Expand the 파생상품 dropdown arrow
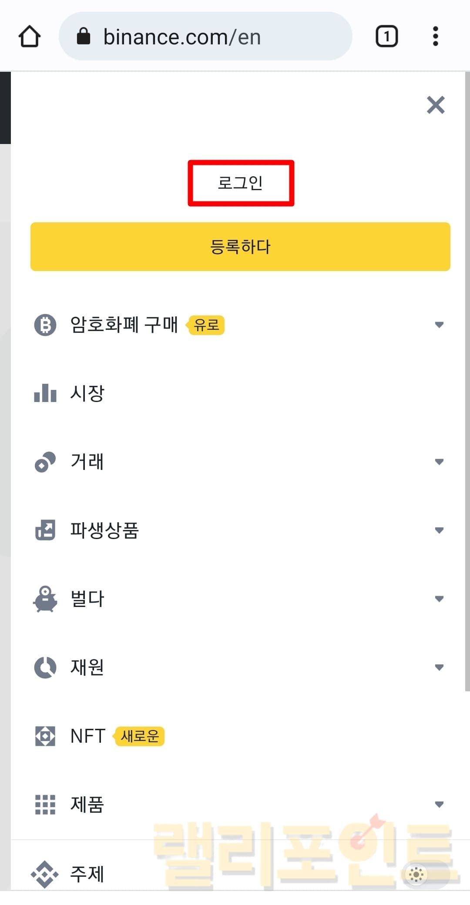Viewport: 470px width, 905px height. click(439, 530)
